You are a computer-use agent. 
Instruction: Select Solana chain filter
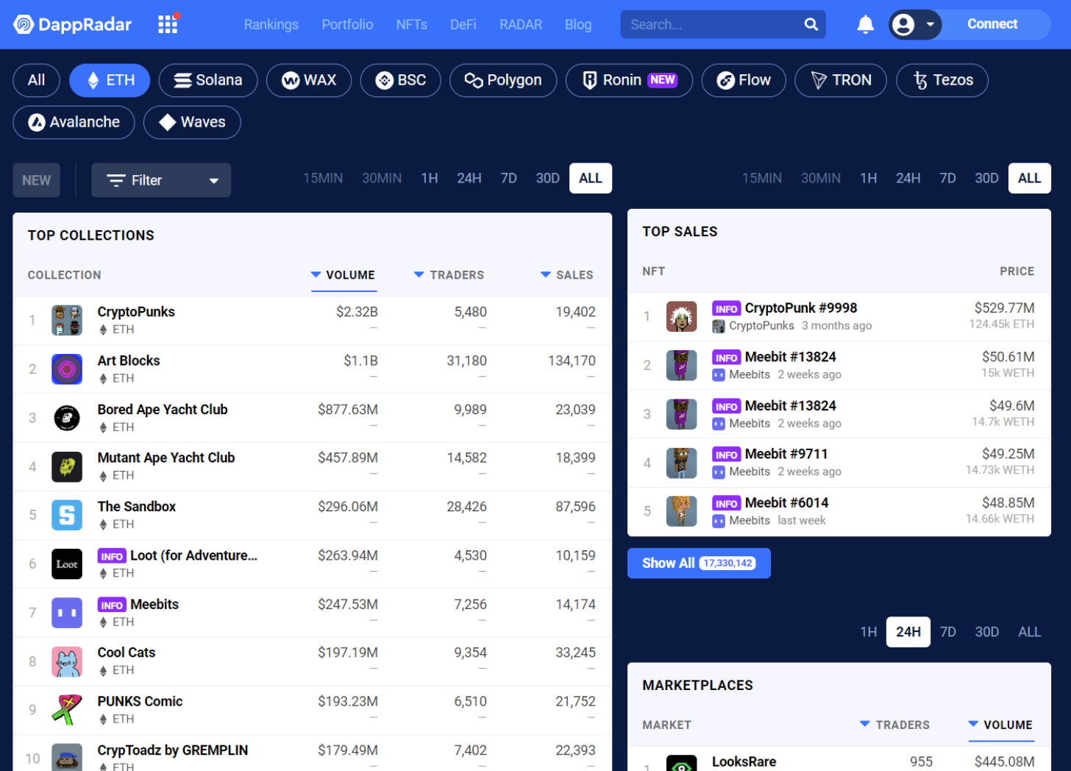(208, 80)
